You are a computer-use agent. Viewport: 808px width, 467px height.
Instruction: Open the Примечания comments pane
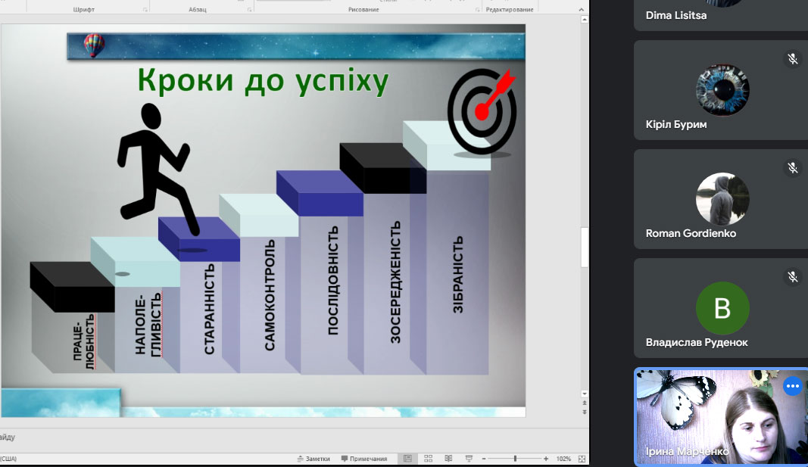point(363,458)
